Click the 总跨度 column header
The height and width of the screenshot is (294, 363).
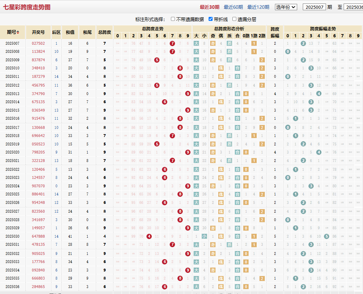[105, 32]
